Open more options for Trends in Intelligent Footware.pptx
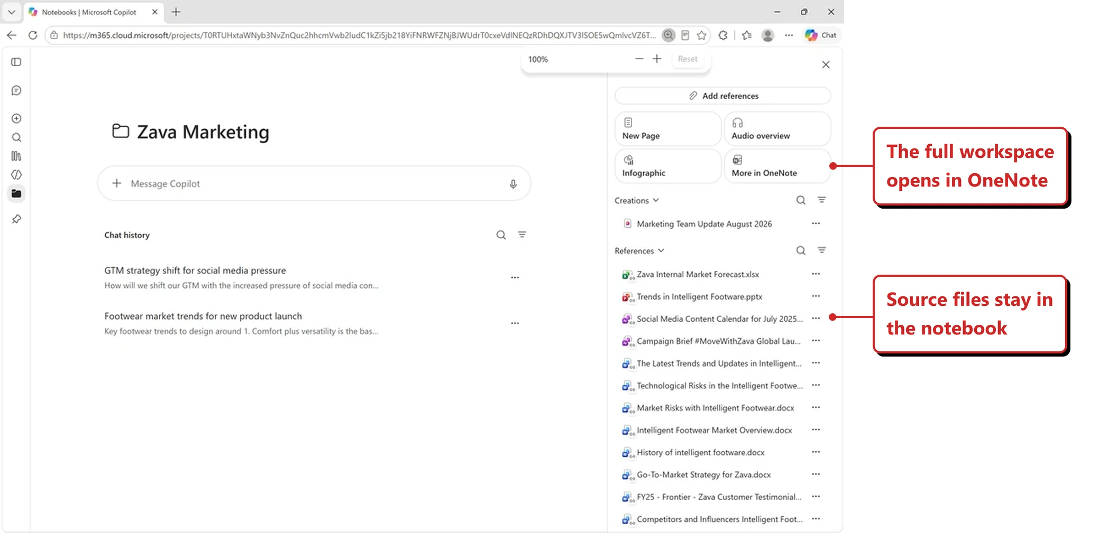1098x533 pixels. [816, 296]
